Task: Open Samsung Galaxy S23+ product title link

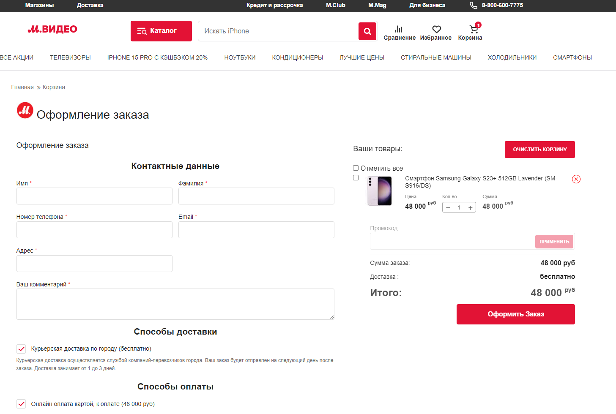Action: click(481, 182)
